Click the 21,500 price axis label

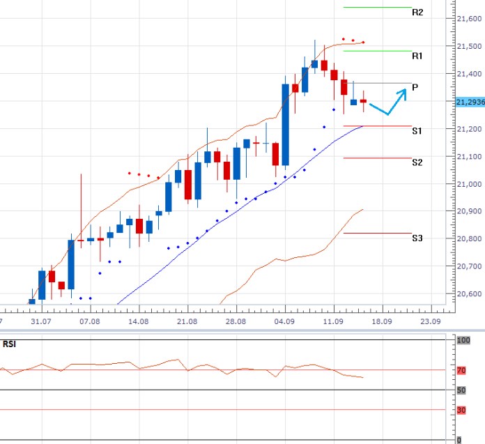pos(469,47)
